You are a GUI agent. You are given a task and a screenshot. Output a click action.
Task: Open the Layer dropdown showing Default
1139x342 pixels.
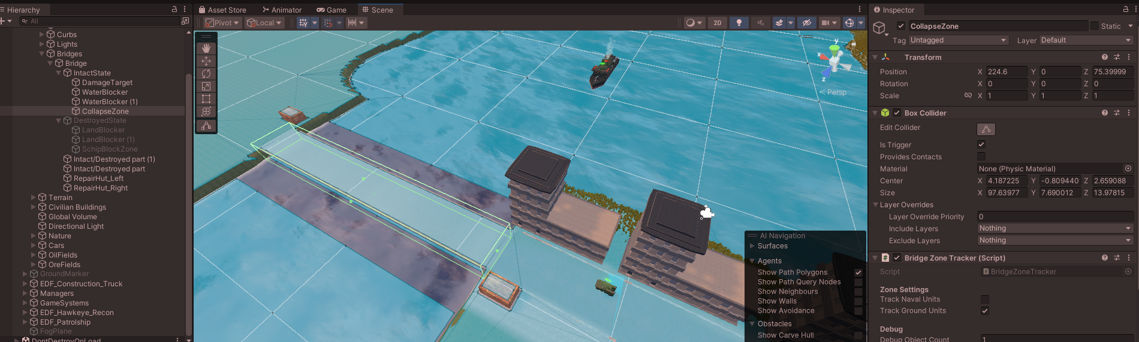pyautogui.click(x=1086, y=40)
